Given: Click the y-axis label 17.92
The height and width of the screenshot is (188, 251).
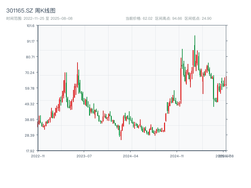Looking at the screenshot, I should pos(30,151).
